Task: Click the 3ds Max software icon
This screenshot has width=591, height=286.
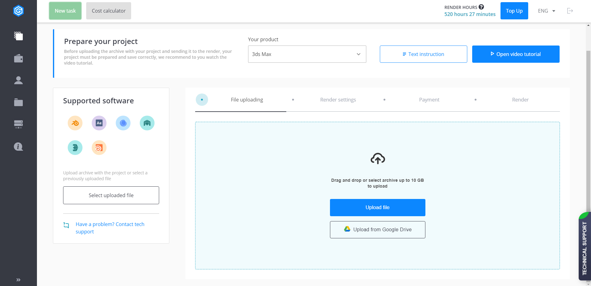Action: (x=75, y=148)
